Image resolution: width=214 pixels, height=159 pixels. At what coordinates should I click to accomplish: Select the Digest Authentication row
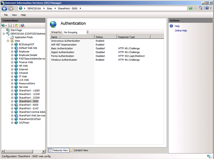click(107, 52)
